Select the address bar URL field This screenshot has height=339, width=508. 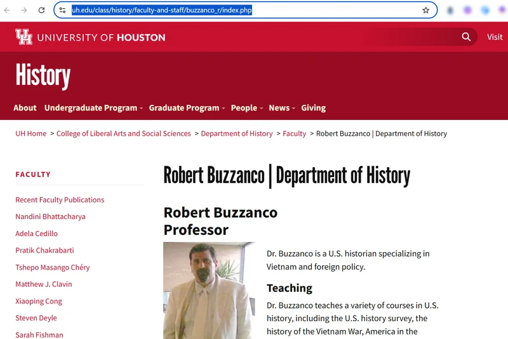pyautogui.click(x=245, y=10)
